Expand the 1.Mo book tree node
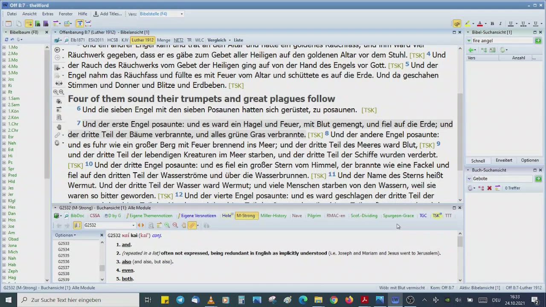Screen dimensions: 546x307 point(4,47)
